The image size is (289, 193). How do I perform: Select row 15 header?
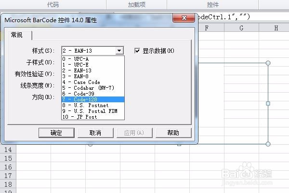8,158
